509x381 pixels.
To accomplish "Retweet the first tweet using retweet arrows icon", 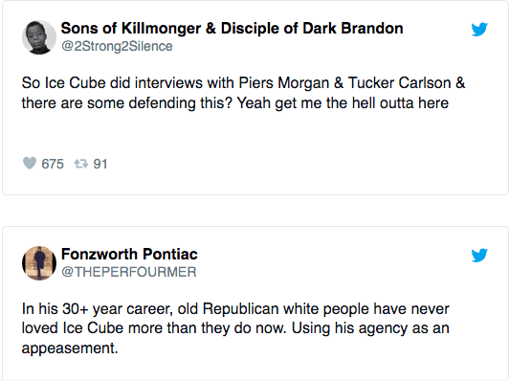I will tap(80, 164).
